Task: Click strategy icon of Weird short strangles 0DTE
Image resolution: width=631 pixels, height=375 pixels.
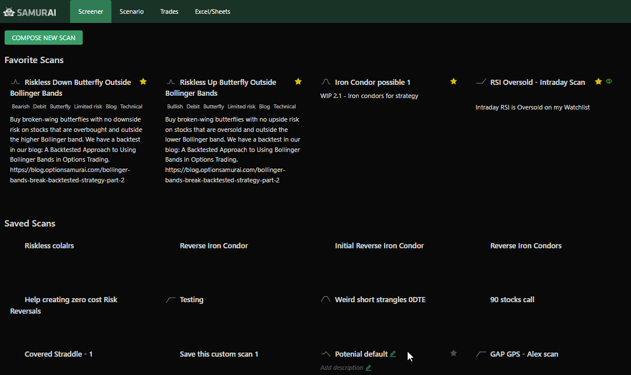Action: click(326, 299)
